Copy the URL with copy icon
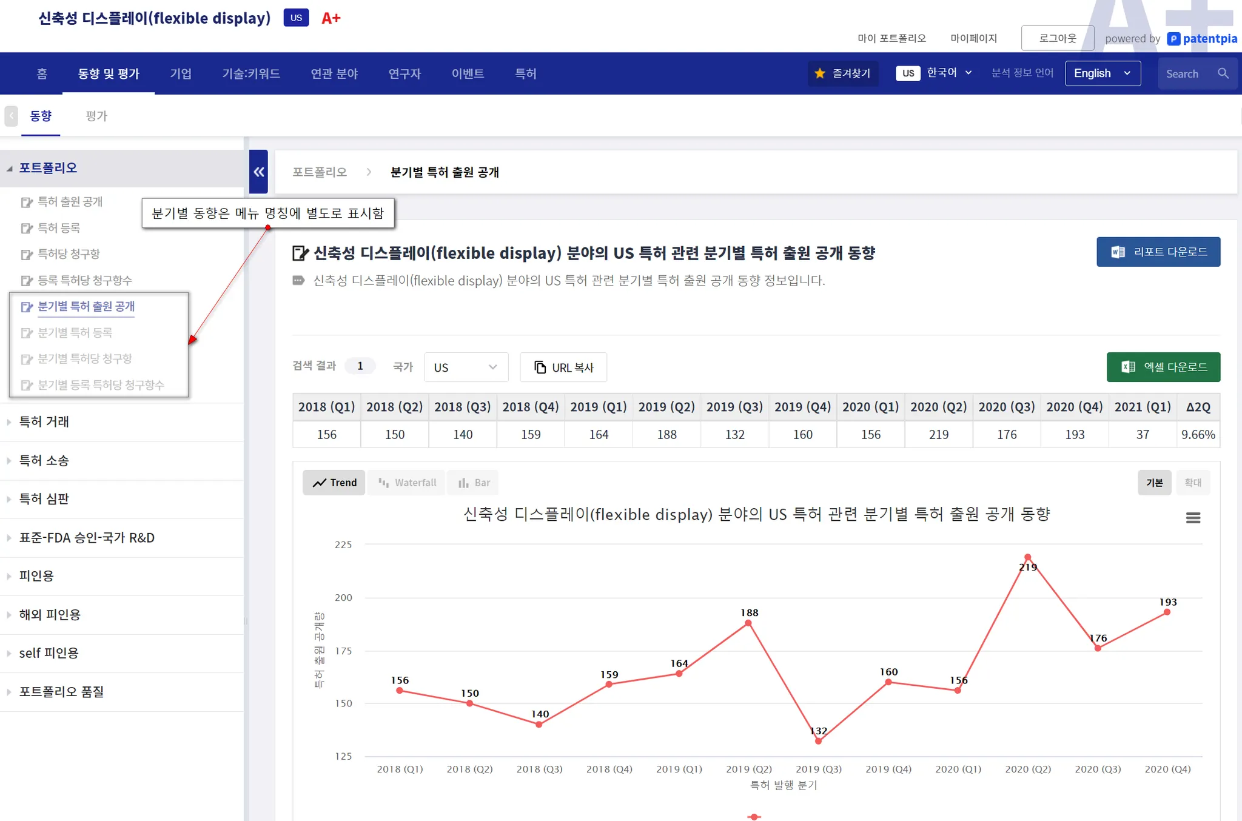 (563, 367)
